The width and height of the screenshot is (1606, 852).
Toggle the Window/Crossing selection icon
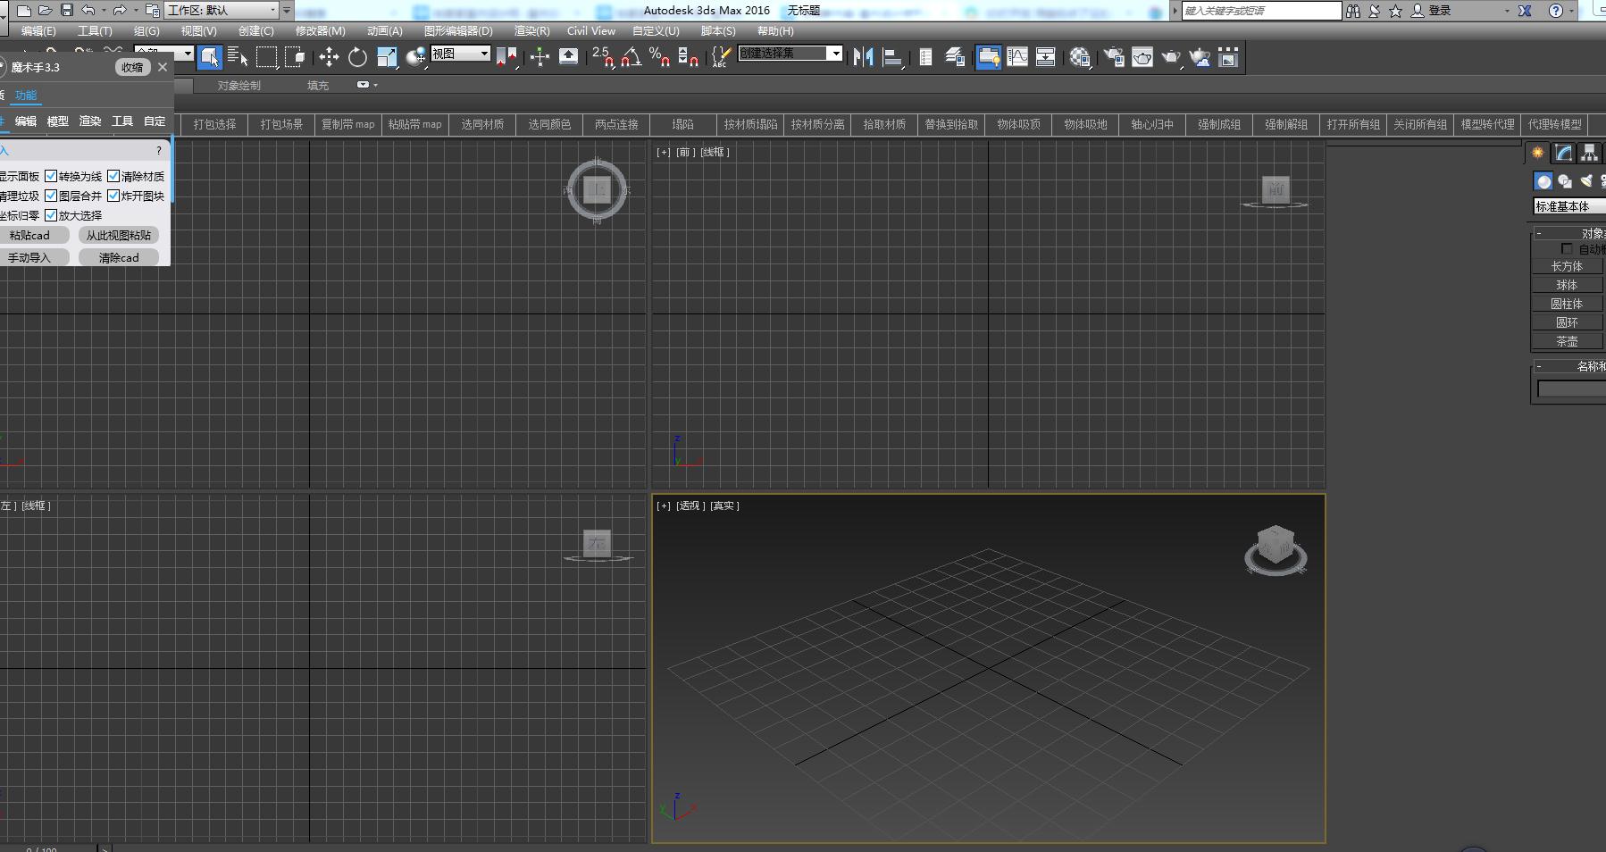295,57
